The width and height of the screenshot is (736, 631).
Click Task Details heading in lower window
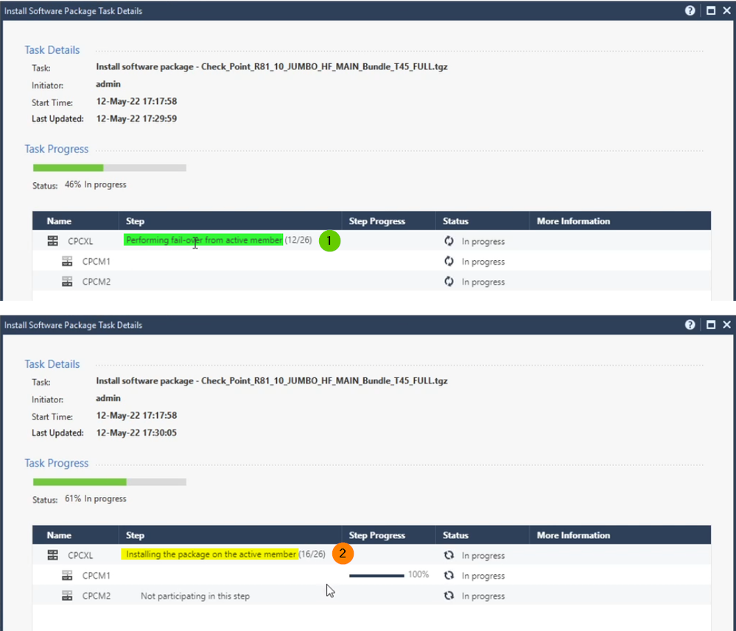click(x=52, y=364)
